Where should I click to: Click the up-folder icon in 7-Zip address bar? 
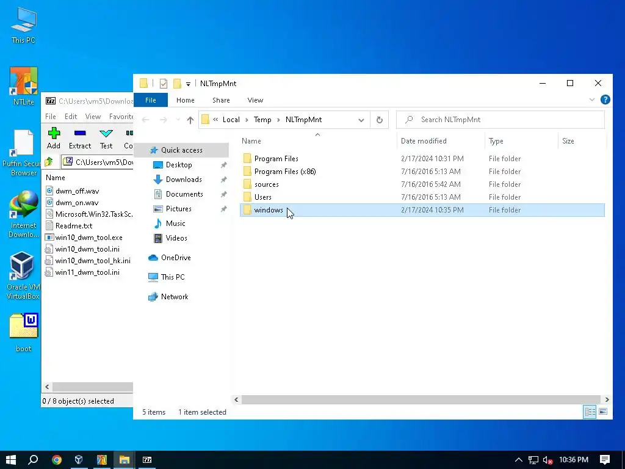[x=49, y=162]
